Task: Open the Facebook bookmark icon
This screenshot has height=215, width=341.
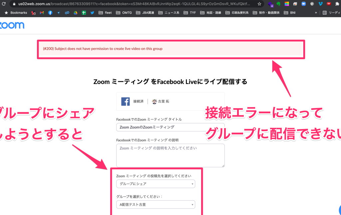Action: coord(50,13)
